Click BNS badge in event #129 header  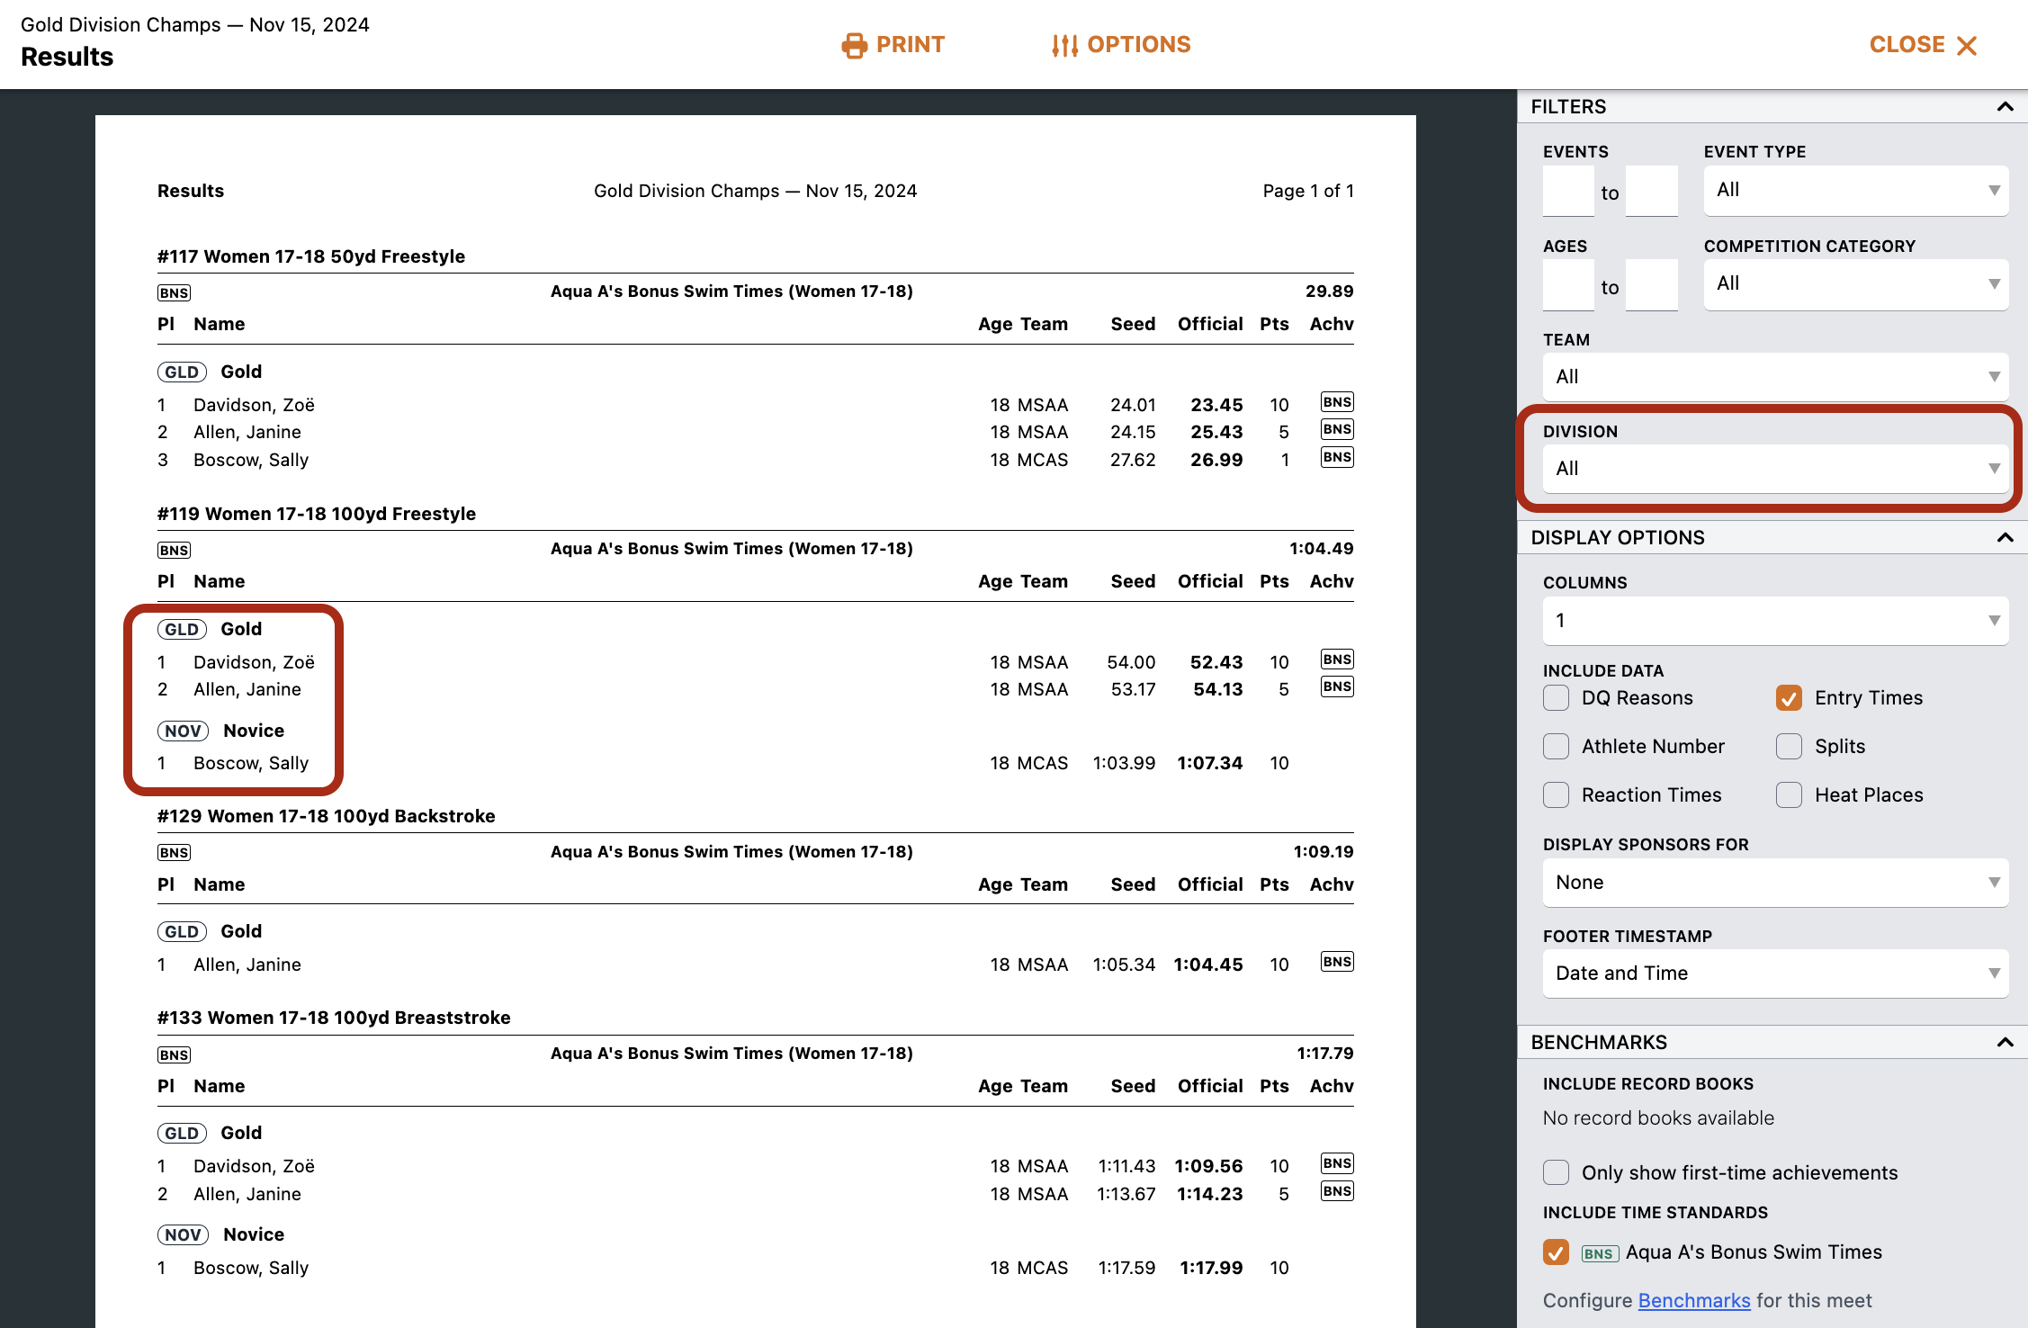pos(174,852)
